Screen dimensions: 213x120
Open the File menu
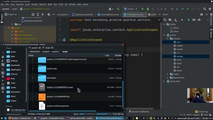[x=2, y=4]
